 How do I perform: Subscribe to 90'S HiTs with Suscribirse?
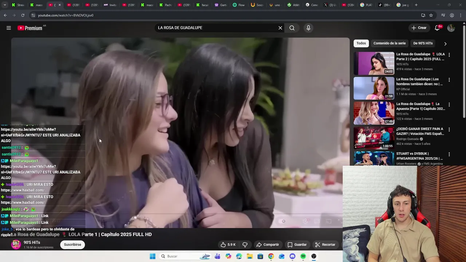tap(72, 245)
